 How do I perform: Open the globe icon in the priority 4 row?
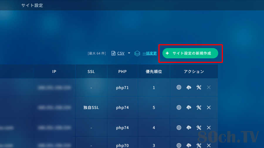click(179, 128)
